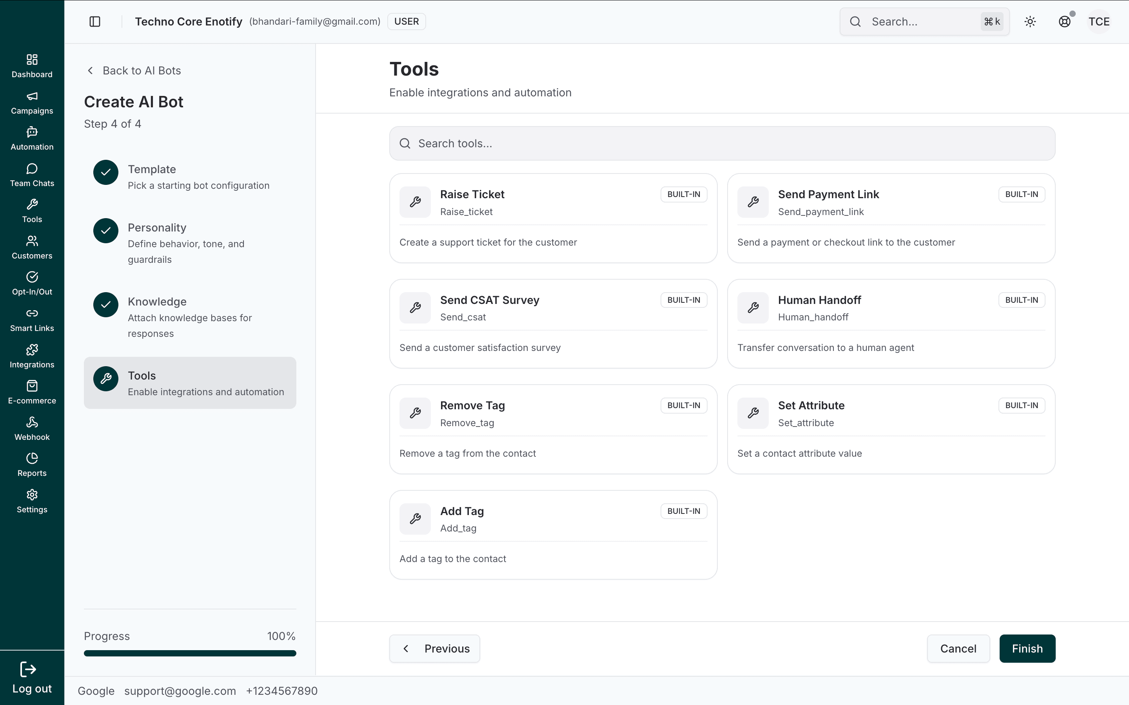Select Tools wrench in left navigation
Screen dimensions: 1129x705
pos(32,204)
